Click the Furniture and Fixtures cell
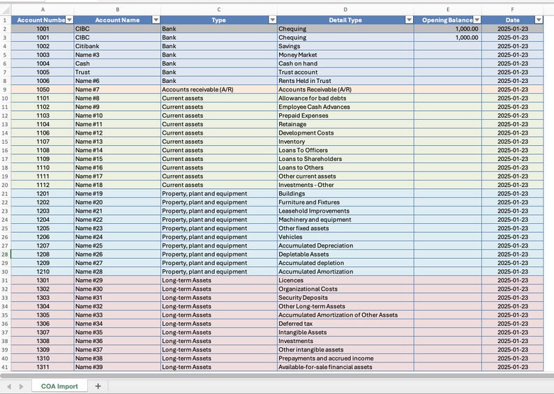Screen dimensions: 554x394 click(345, 202)
